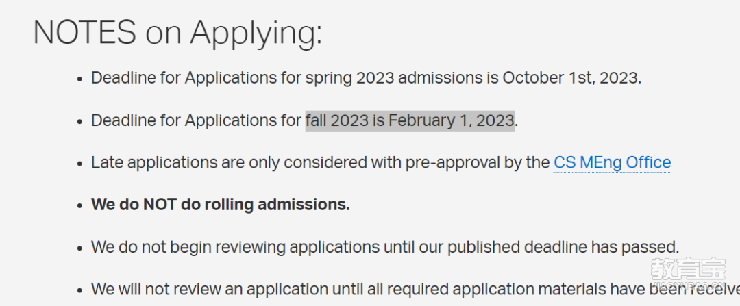Open the CS MEng Office link

pyautogui.click(x=612, y=162)
